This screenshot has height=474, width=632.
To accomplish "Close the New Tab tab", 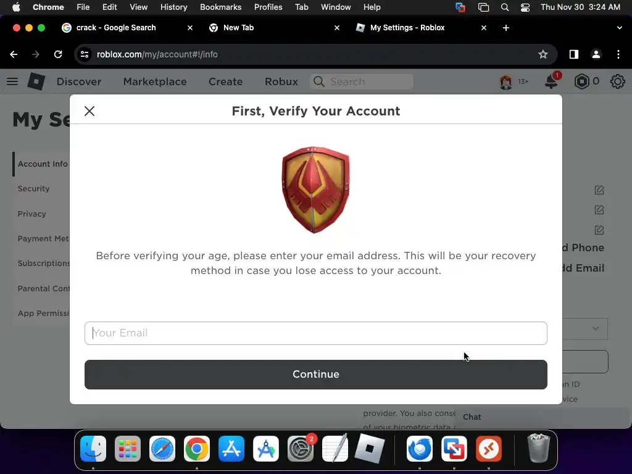I will pyautogui.click(x=337, y=28).
